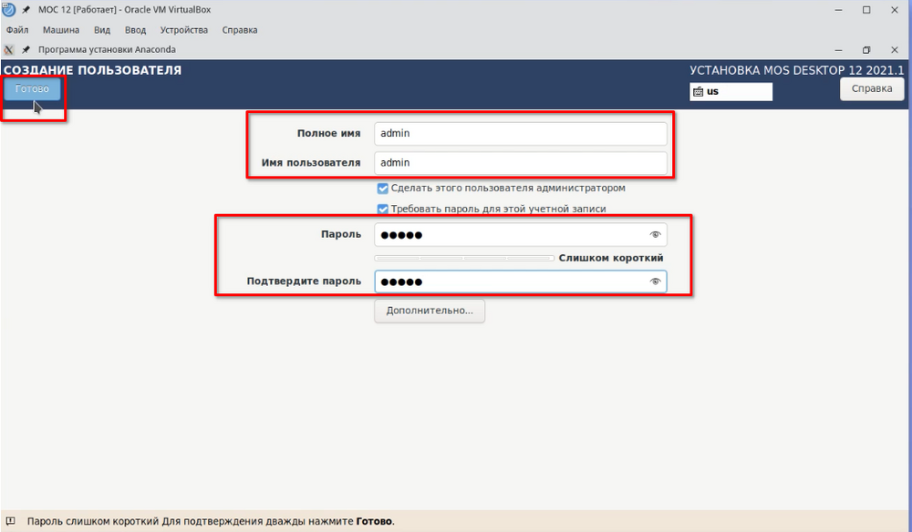Viewport: 912px width, 532px height.
Task: Click the Справка button in the installer header
Action: 871,88
